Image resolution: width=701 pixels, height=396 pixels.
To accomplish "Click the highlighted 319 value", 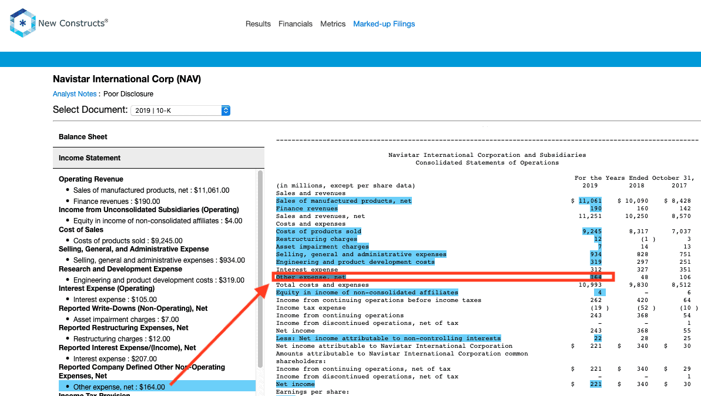I will tap(596, 262).
